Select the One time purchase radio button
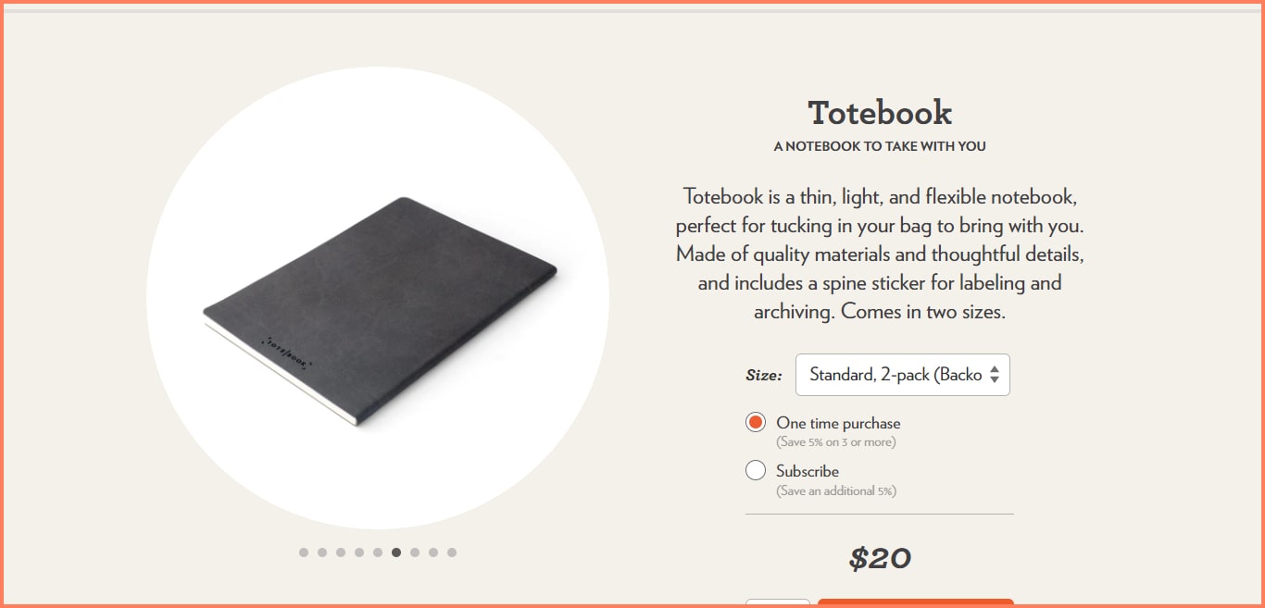The width and height of the screenshot is (1265, 608). pyautogui.click(x=756, y=423)
